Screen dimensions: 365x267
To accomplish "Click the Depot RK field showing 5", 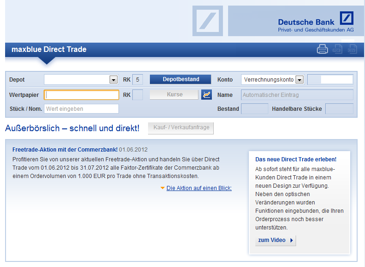I will click(137, 80).
